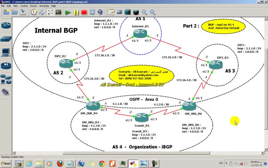Click the horizontal scrollbar left arrow
The image size is (268, 168).
[x=14, y=153]
